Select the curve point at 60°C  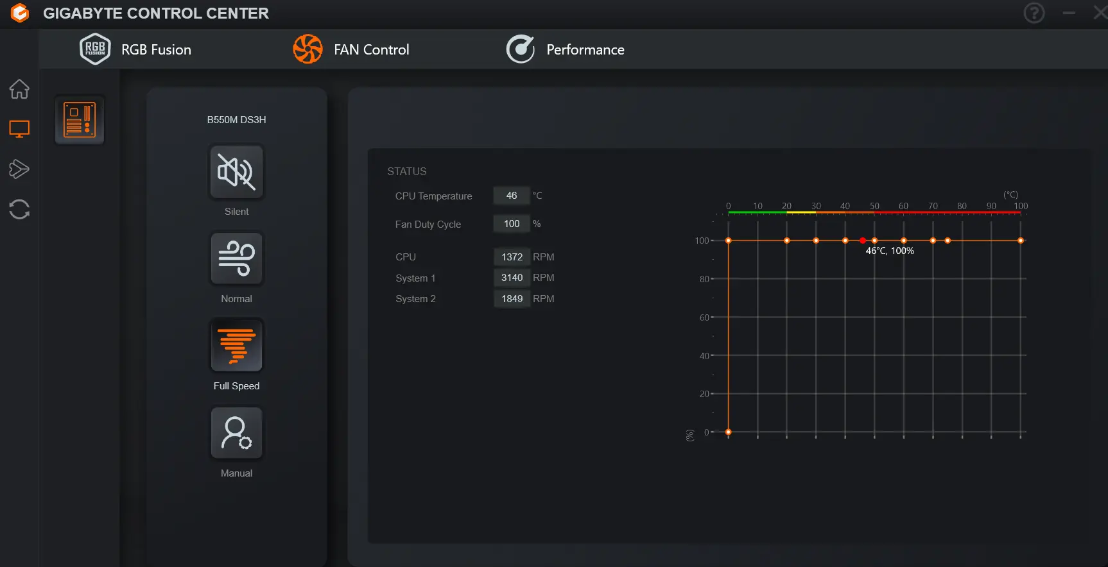click(904, 241)
